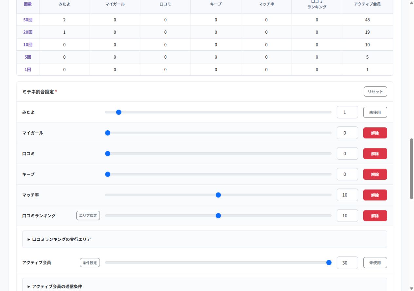
Task: Click the 1回 row link
Action: coord(28,69)
